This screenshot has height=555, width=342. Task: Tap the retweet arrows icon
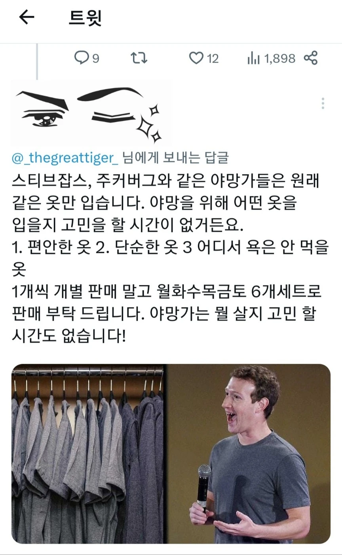point(139,58)
